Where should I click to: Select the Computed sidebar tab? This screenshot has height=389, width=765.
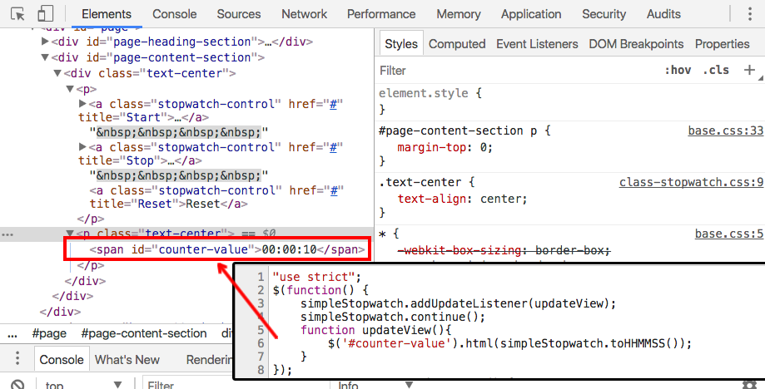click(457, 44)
